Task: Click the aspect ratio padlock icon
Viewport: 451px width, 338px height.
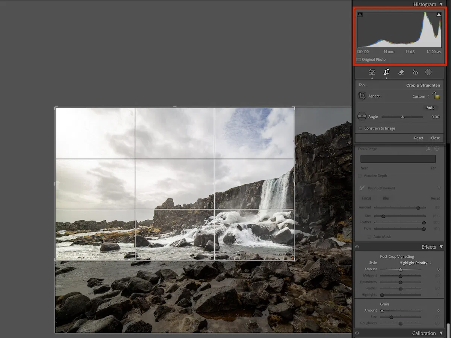Action: (x=436, y=96)
